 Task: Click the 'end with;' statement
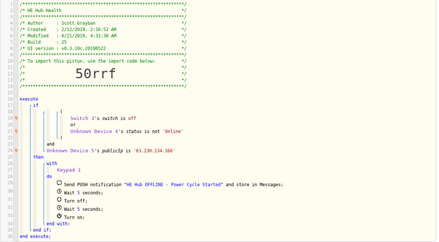click(59, 224)
